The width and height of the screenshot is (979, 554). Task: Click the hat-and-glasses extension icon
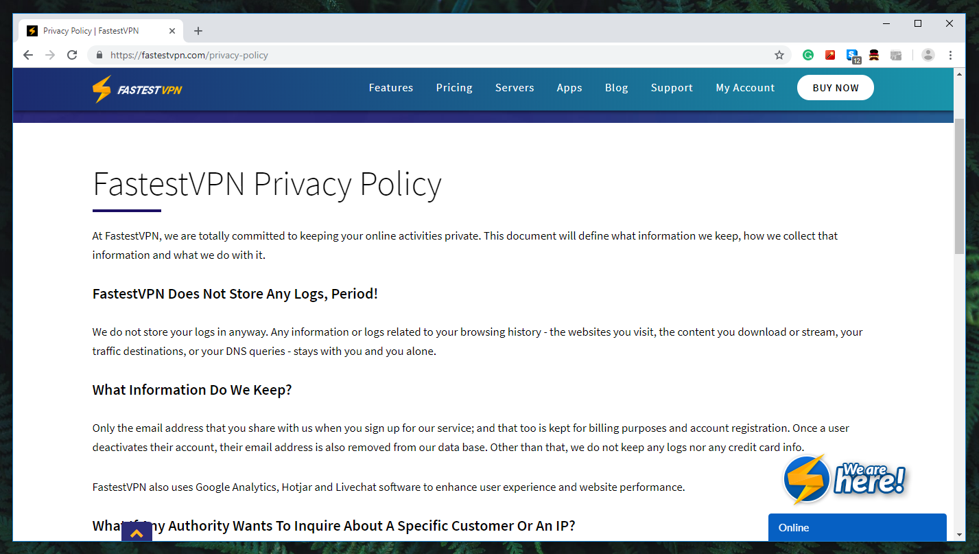(x=874, y=55)
